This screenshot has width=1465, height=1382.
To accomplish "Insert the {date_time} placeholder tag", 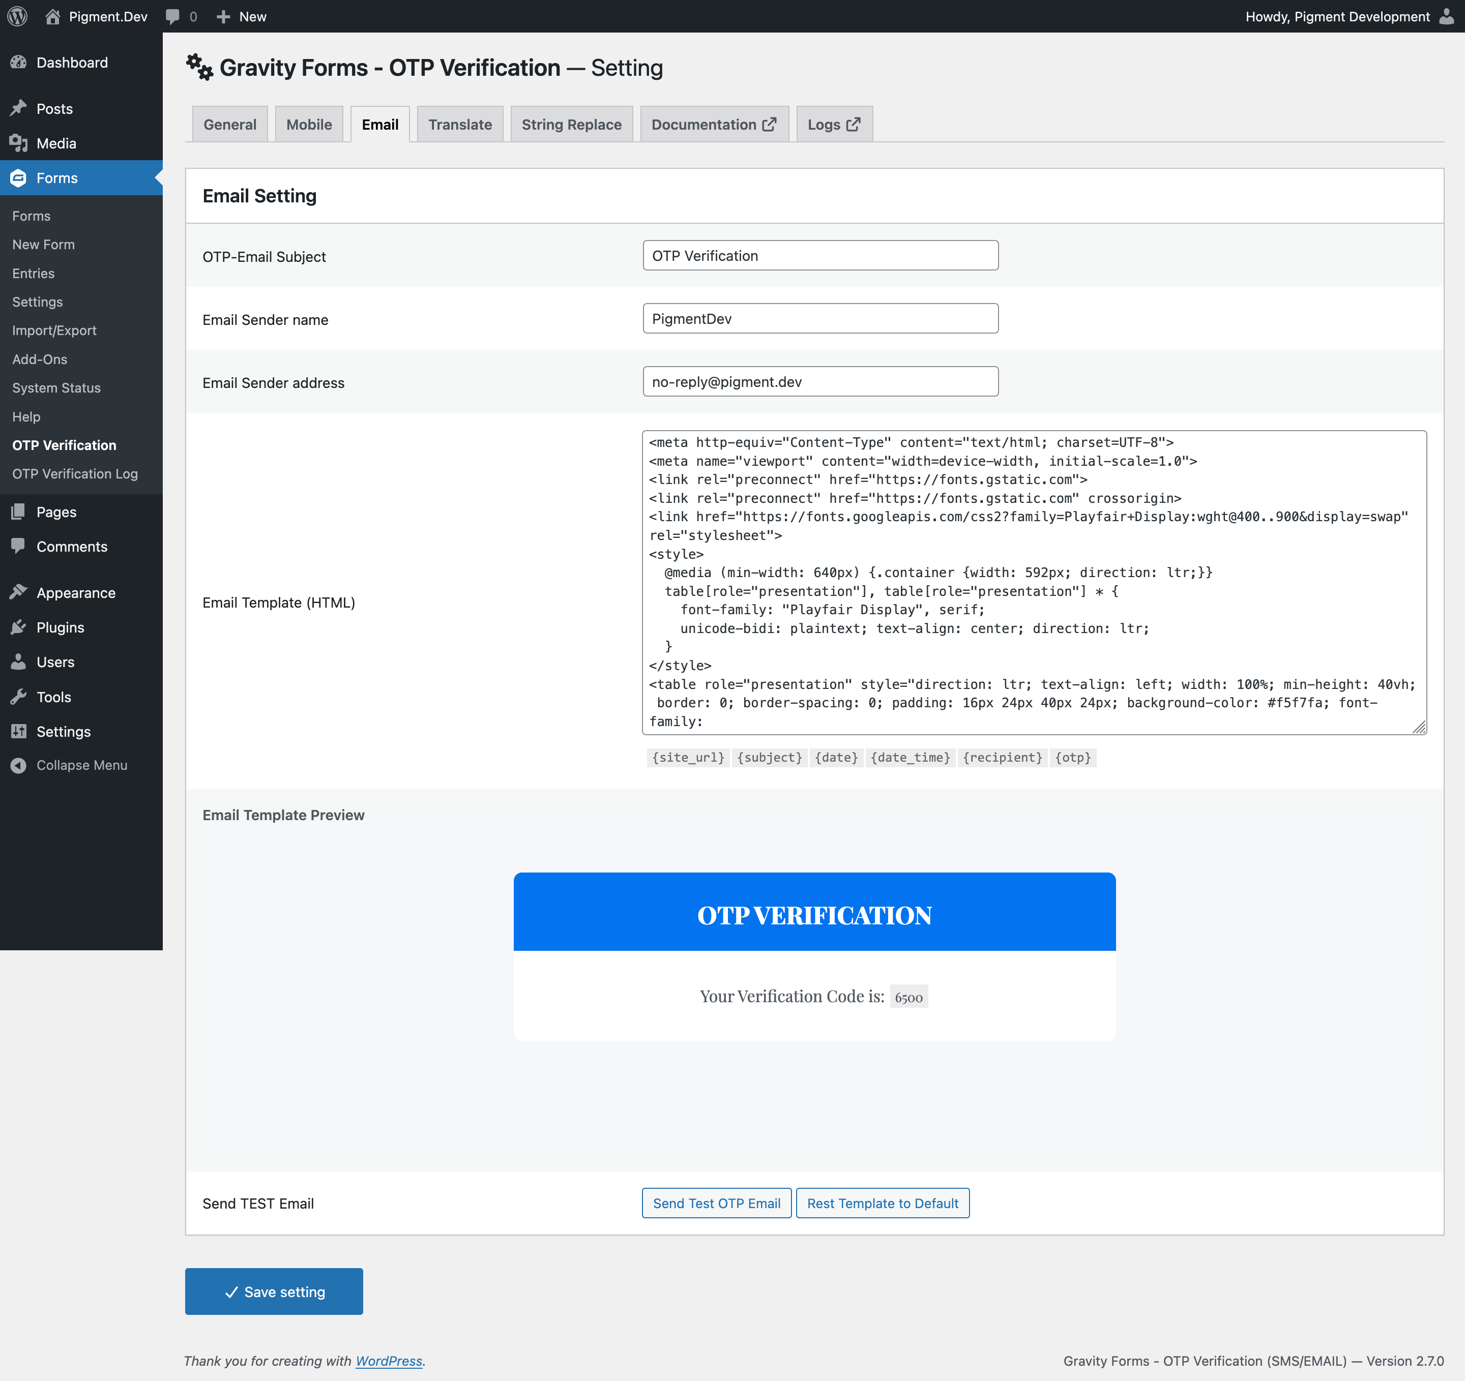I will point(910,757).
